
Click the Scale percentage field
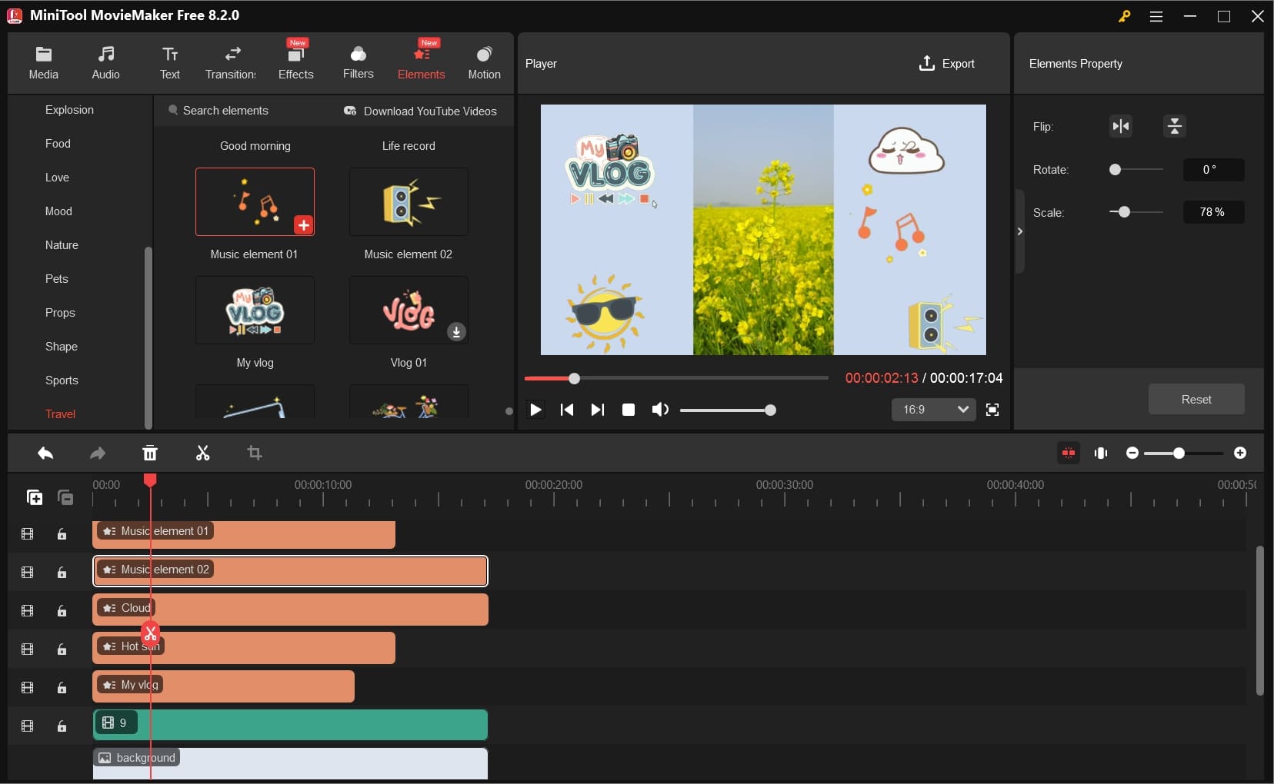[x=1213, y=212]
